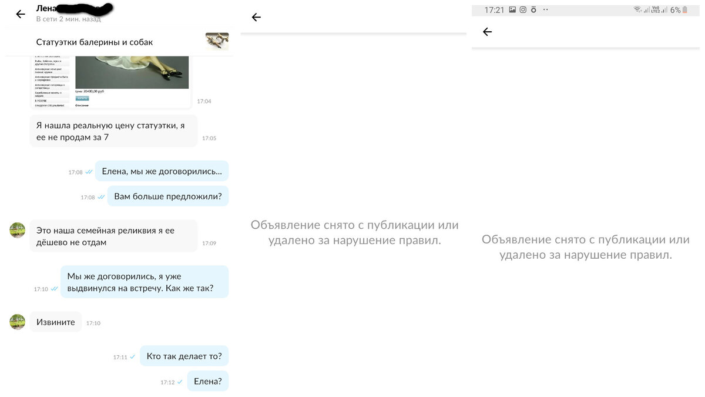The height and width of the screenshot is (397, 705).
Task: Tap the 6% battery indicator
Action: [680, 10]
